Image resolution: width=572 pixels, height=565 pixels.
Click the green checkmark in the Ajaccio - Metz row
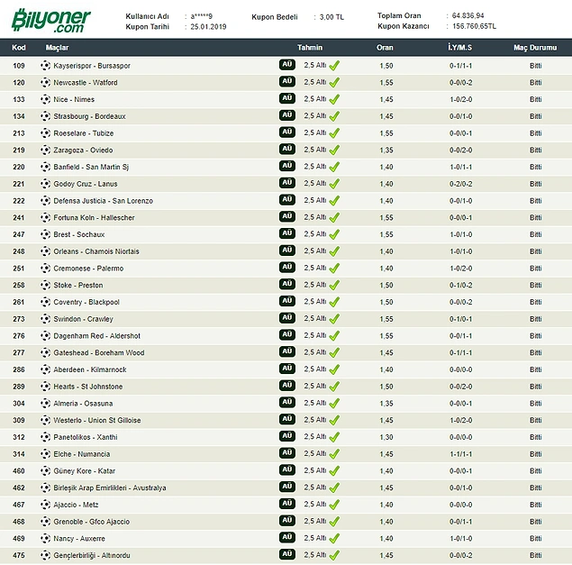(x=334, y=505)
